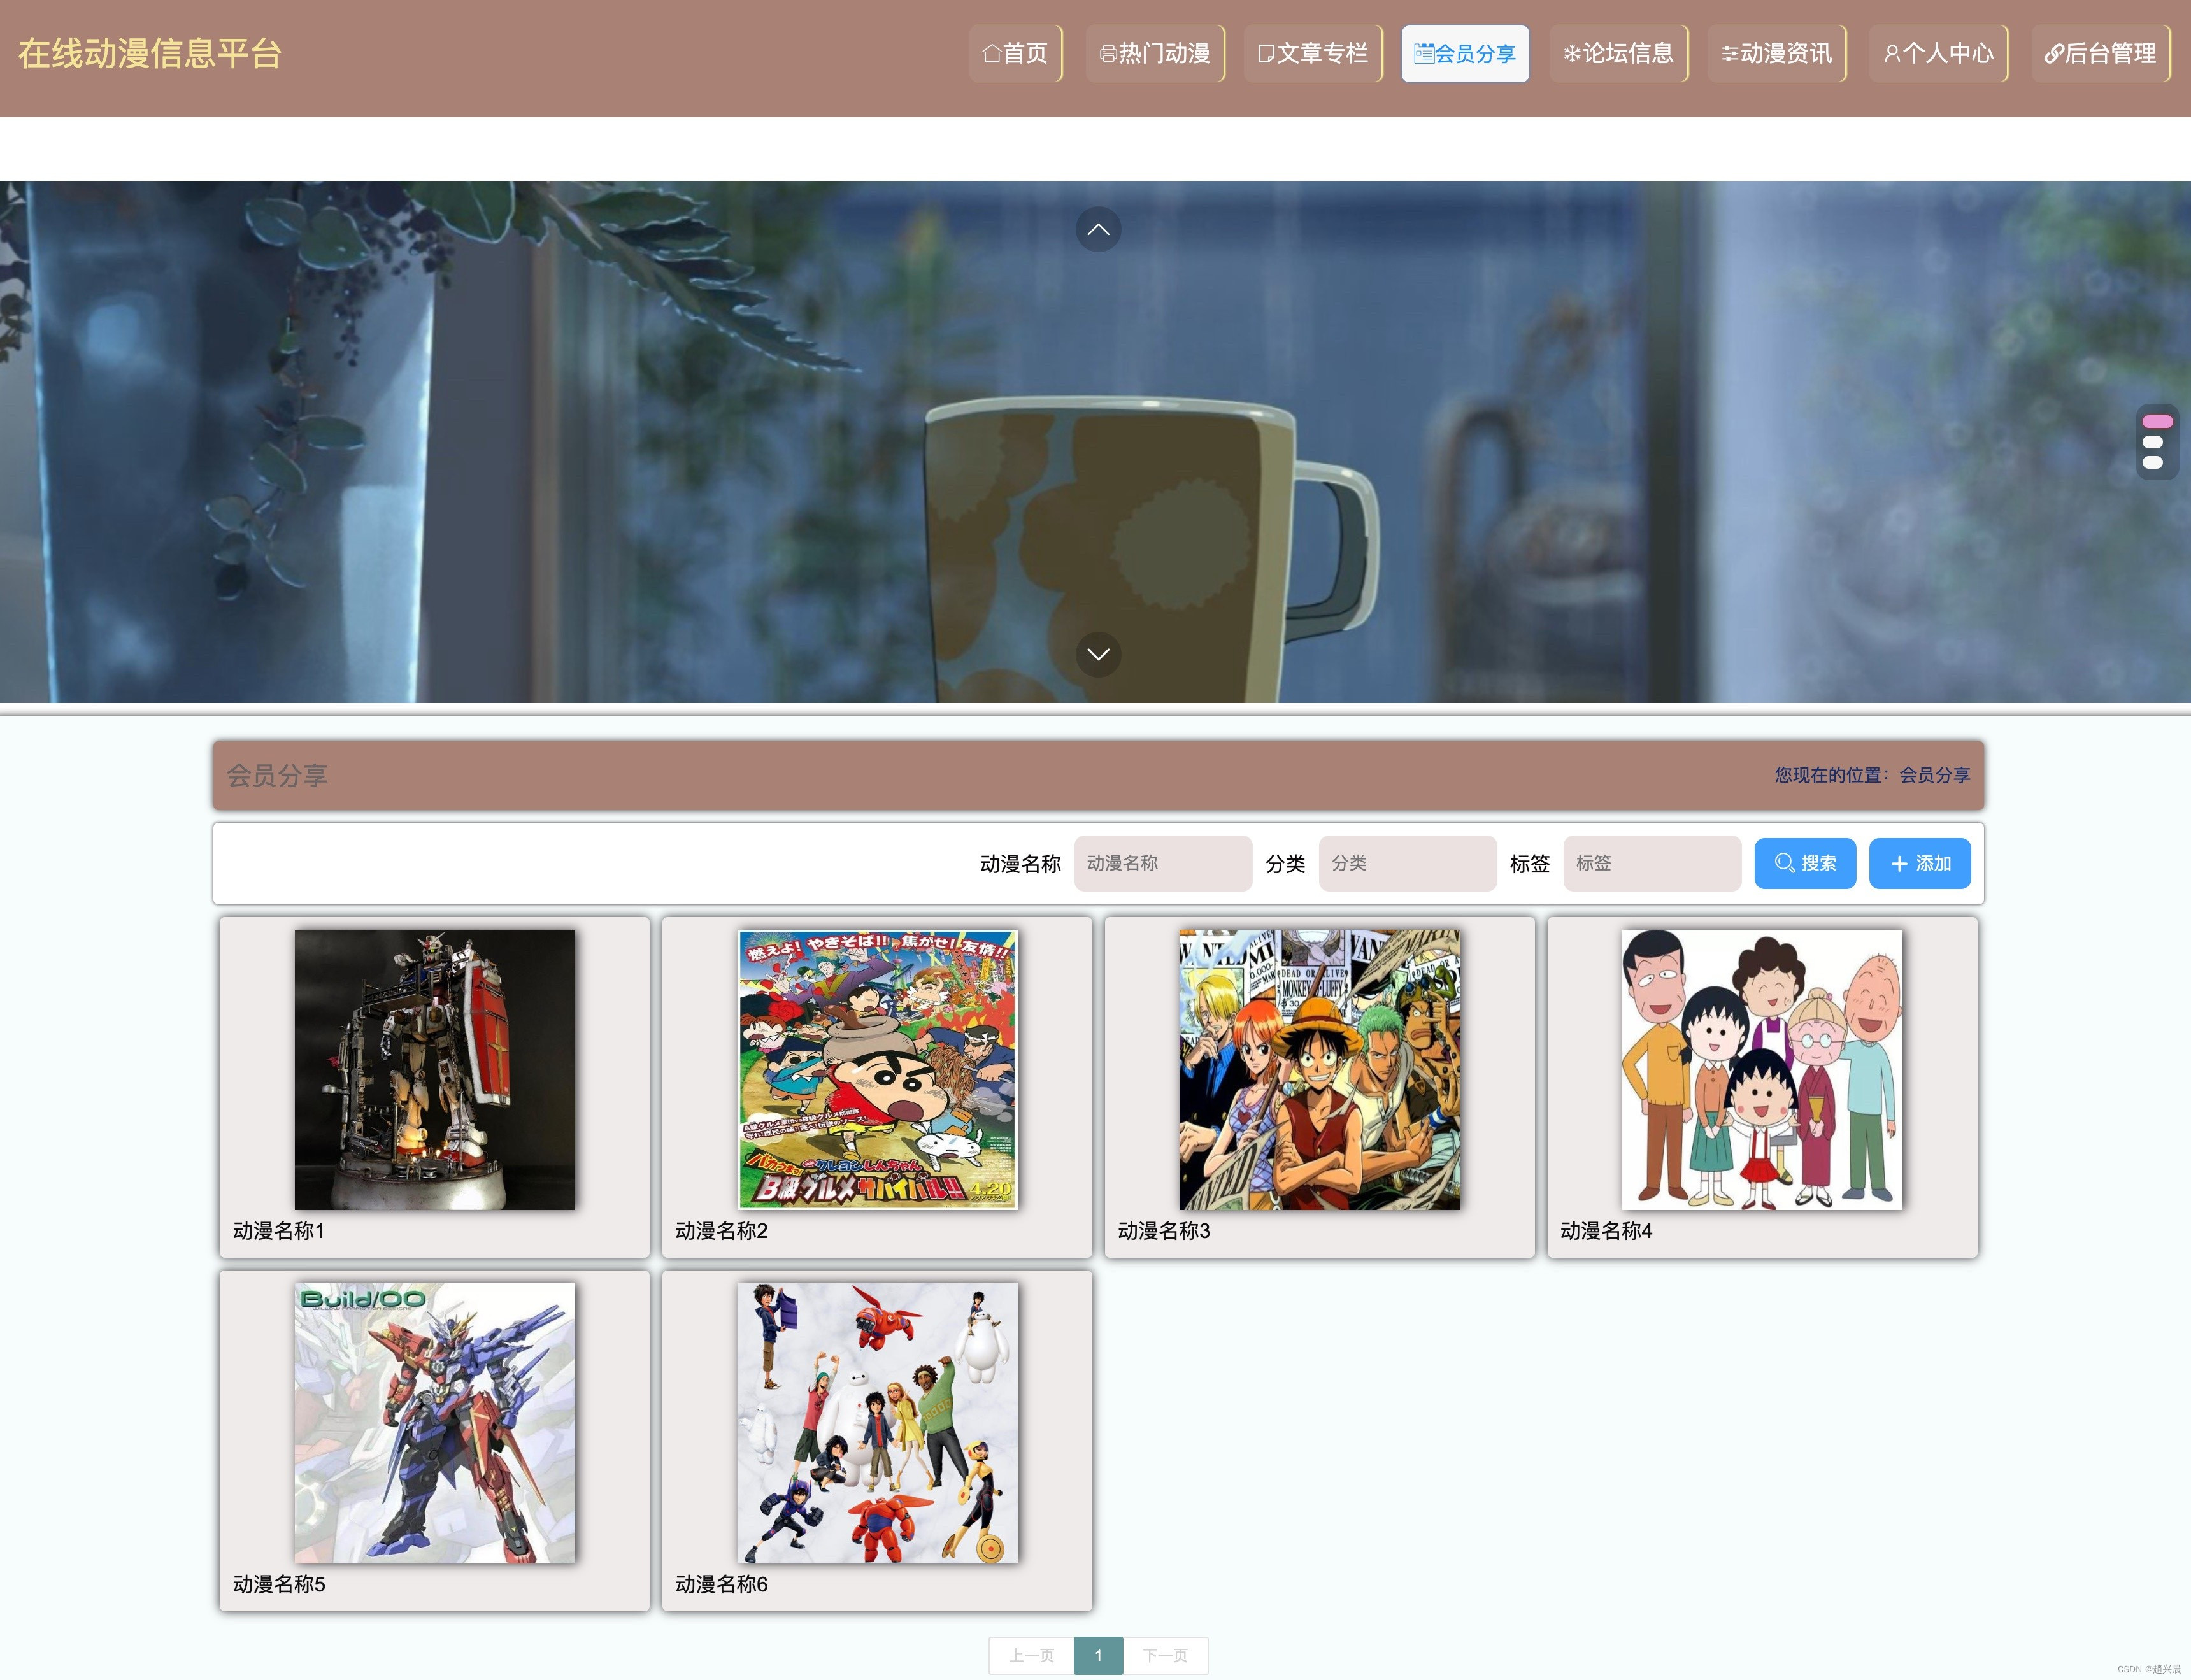Open 后台管理 admin link
The width and height of the screenshot is (2191, 1680).
pyautogui.click(x=2100, y=53)
